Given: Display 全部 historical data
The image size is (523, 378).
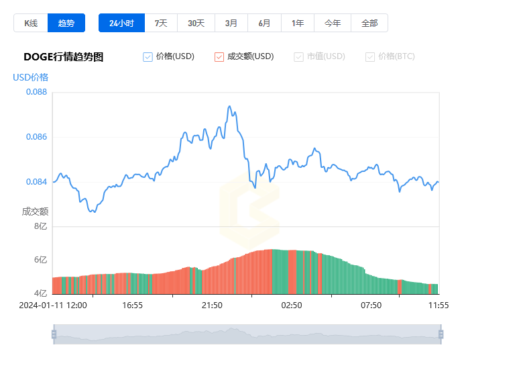Looking at the screenshot, I should [369, 23].
